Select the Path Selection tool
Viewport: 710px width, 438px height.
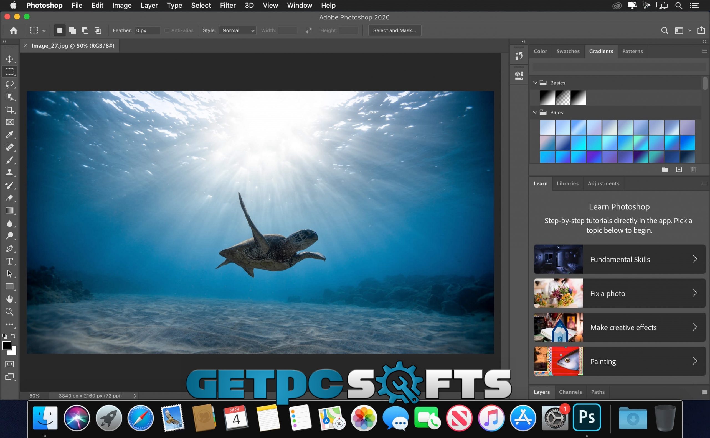(9, 274)
